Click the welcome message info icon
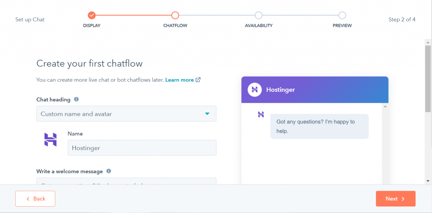 click(x=108, y=171)
